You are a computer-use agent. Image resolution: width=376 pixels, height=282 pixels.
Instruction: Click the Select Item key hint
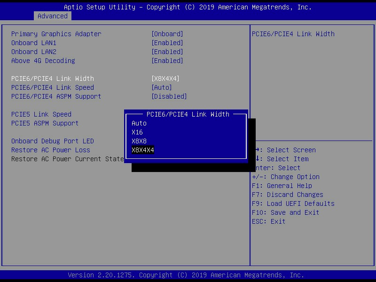tap(282, 159)
